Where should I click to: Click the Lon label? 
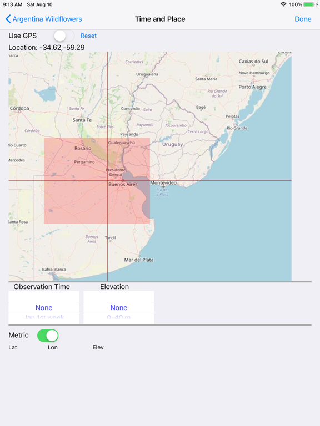(53, 347)
